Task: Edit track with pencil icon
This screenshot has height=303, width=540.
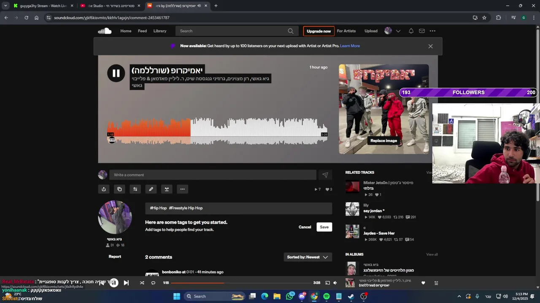Action: tap(151, 189)
